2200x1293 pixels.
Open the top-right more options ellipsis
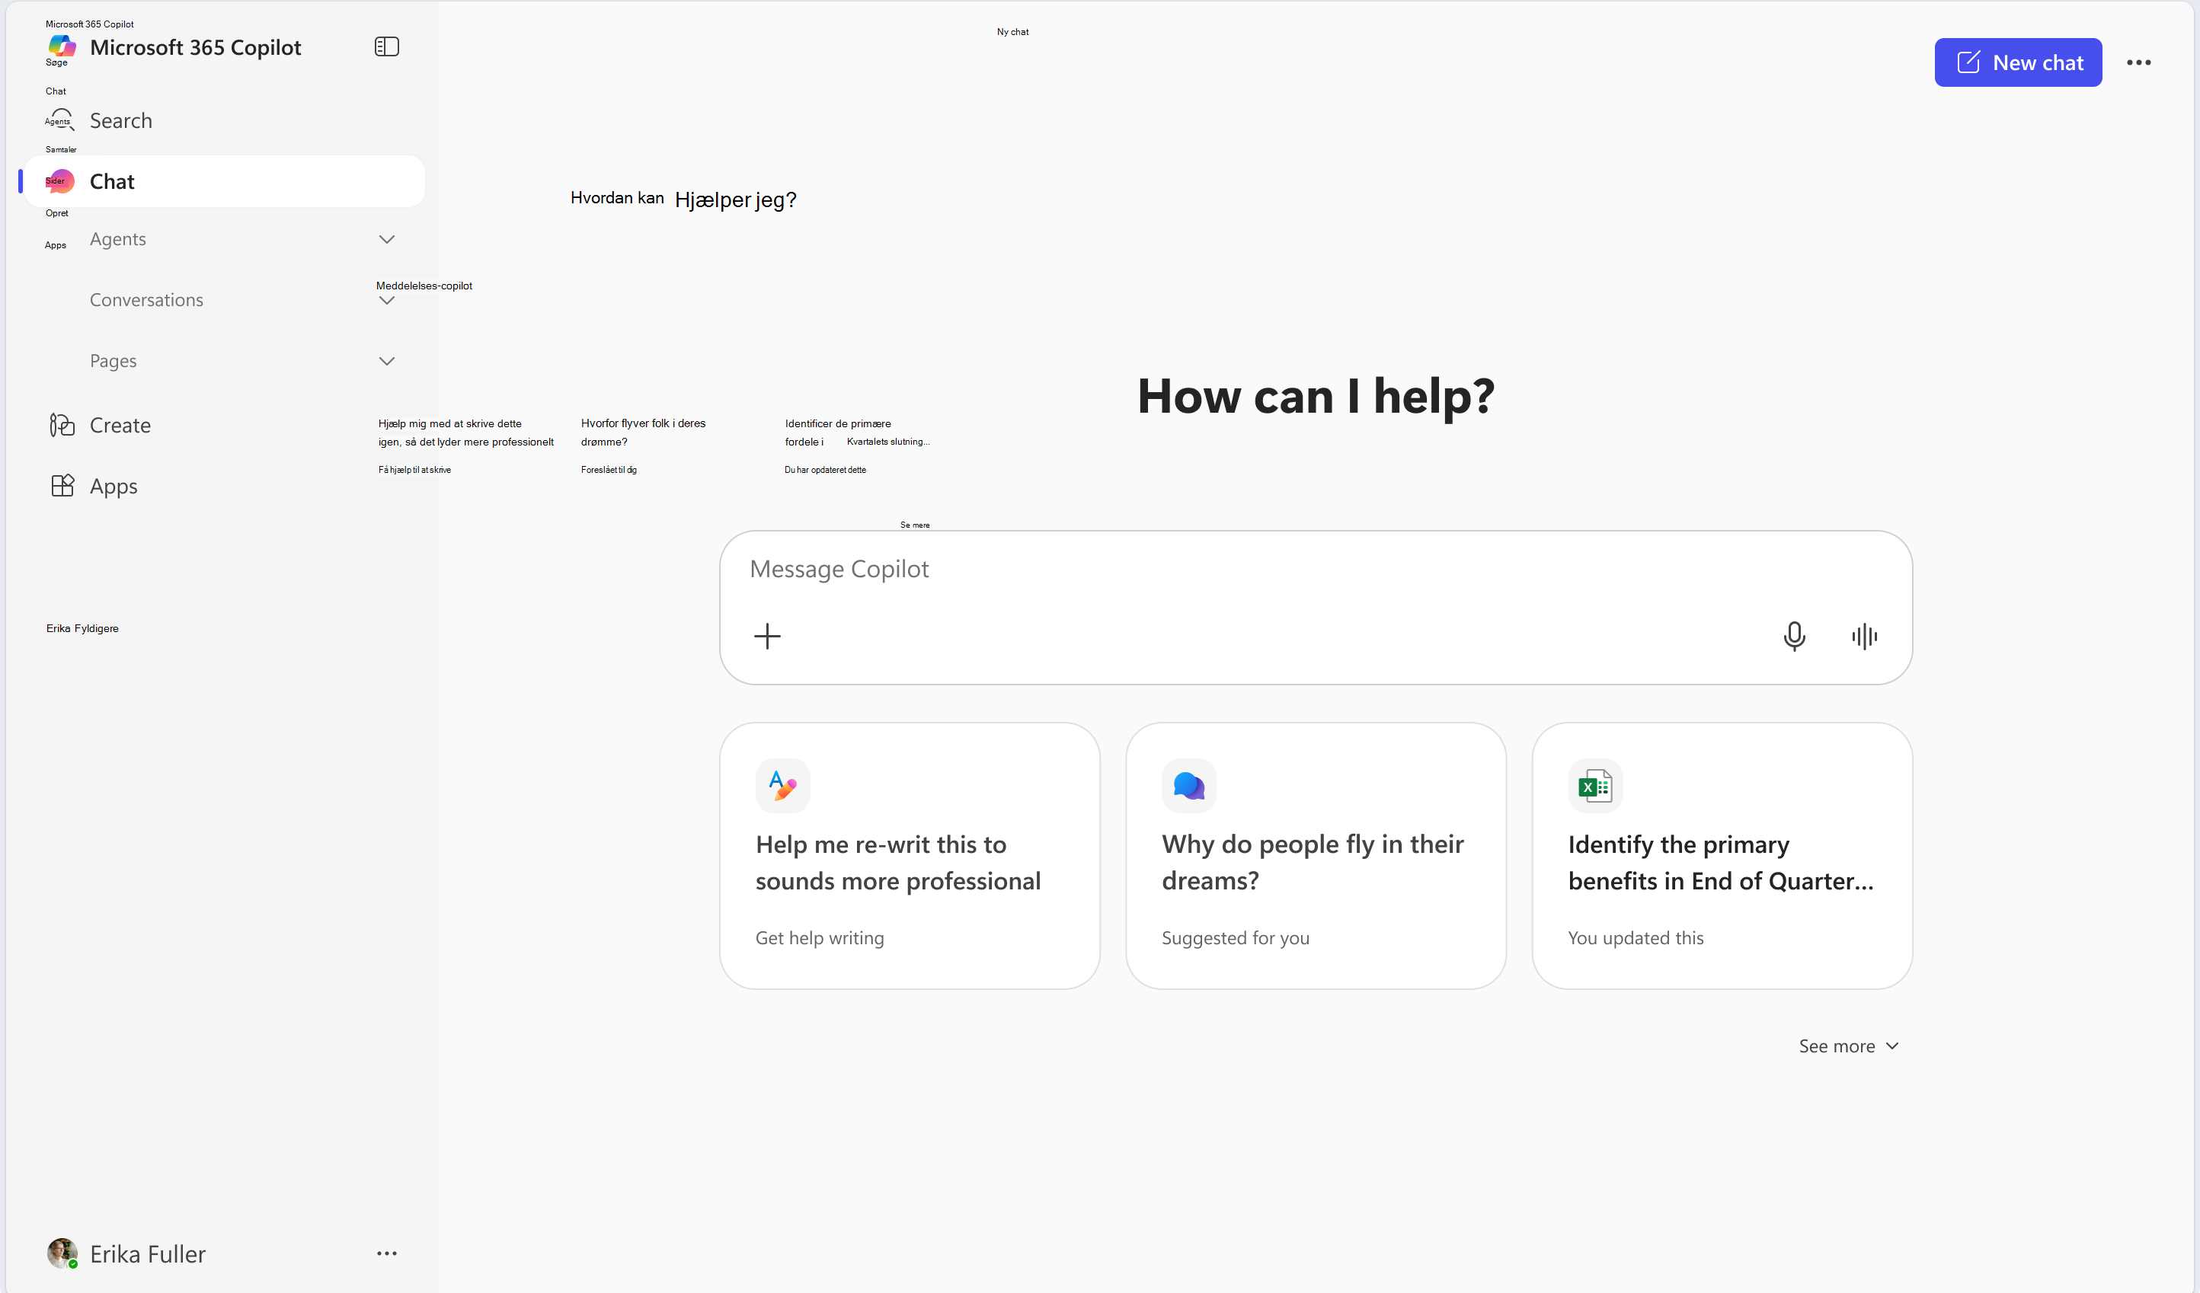(x=2138, y=62)
